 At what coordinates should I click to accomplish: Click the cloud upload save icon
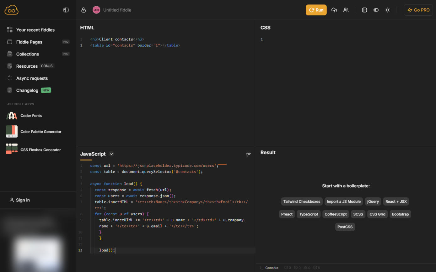tap(334, 10)
